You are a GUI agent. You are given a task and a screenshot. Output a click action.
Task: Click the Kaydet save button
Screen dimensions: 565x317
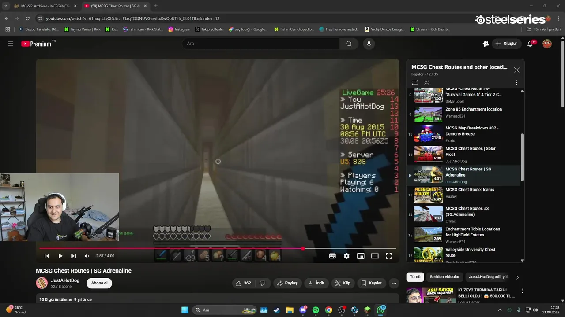click(371, 283)
